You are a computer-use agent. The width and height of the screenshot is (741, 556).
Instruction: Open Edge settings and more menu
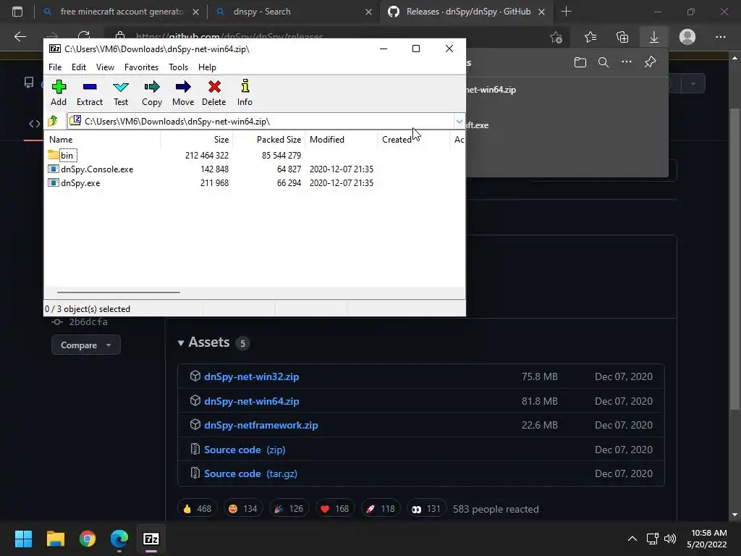click(720, 37)
